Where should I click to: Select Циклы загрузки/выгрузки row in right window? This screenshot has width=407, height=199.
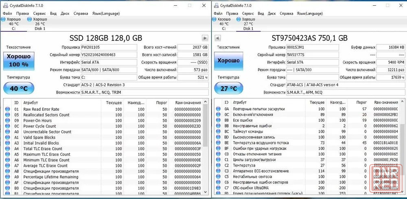(307, 160)
